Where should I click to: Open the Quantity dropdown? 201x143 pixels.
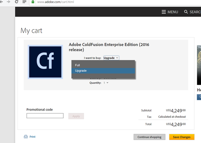(106, 83)
